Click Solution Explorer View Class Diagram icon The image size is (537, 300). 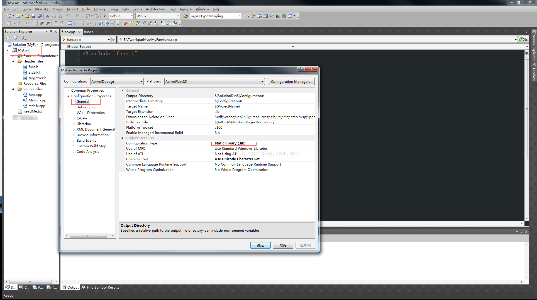point(24,38)
